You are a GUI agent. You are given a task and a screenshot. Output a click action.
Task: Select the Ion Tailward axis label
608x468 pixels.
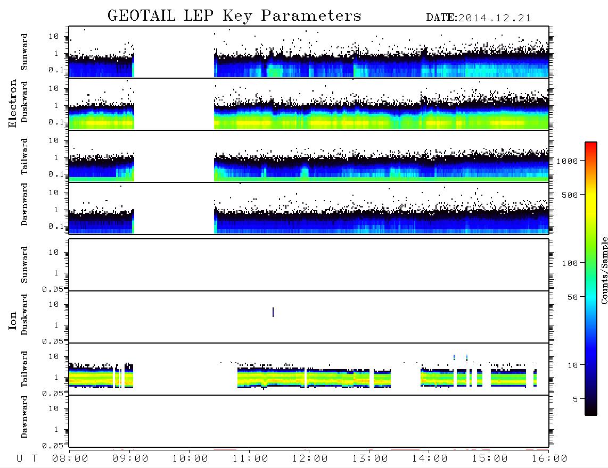pos(24,369)
